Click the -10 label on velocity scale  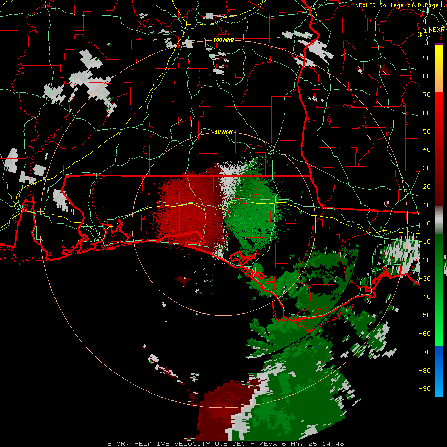(425, 242)
